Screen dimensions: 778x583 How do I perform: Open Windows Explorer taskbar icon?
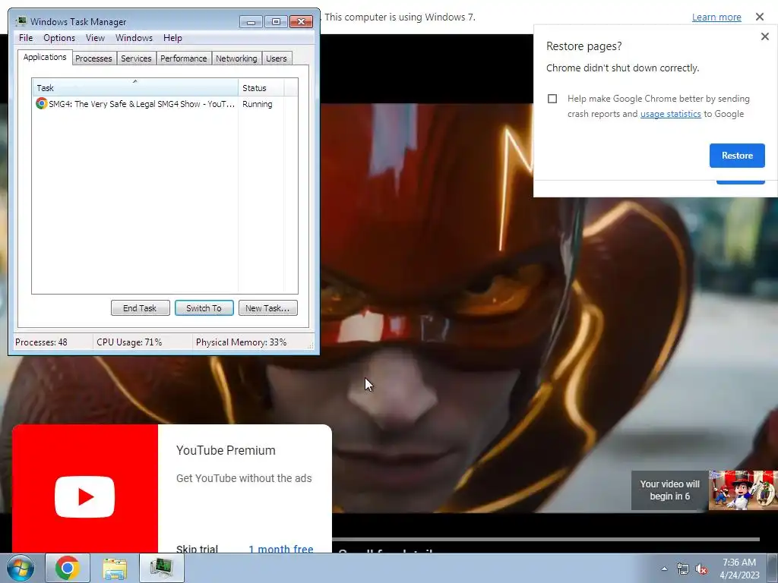115,568
